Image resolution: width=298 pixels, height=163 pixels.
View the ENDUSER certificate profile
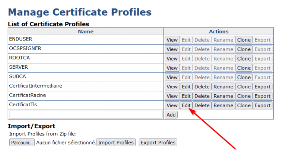[x=172, y=40]
